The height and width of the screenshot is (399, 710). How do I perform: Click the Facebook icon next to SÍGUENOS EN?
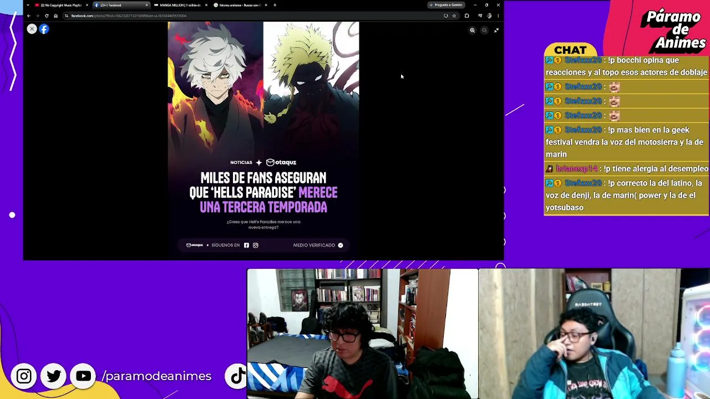(246, 245)
